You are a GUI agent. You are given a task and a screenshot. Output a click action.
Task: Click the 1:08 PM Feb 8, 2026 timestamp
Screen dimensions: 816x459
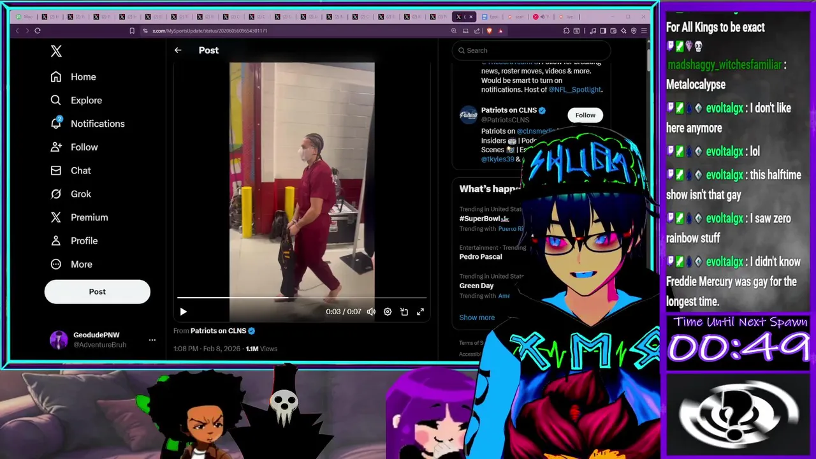[207, 349]
